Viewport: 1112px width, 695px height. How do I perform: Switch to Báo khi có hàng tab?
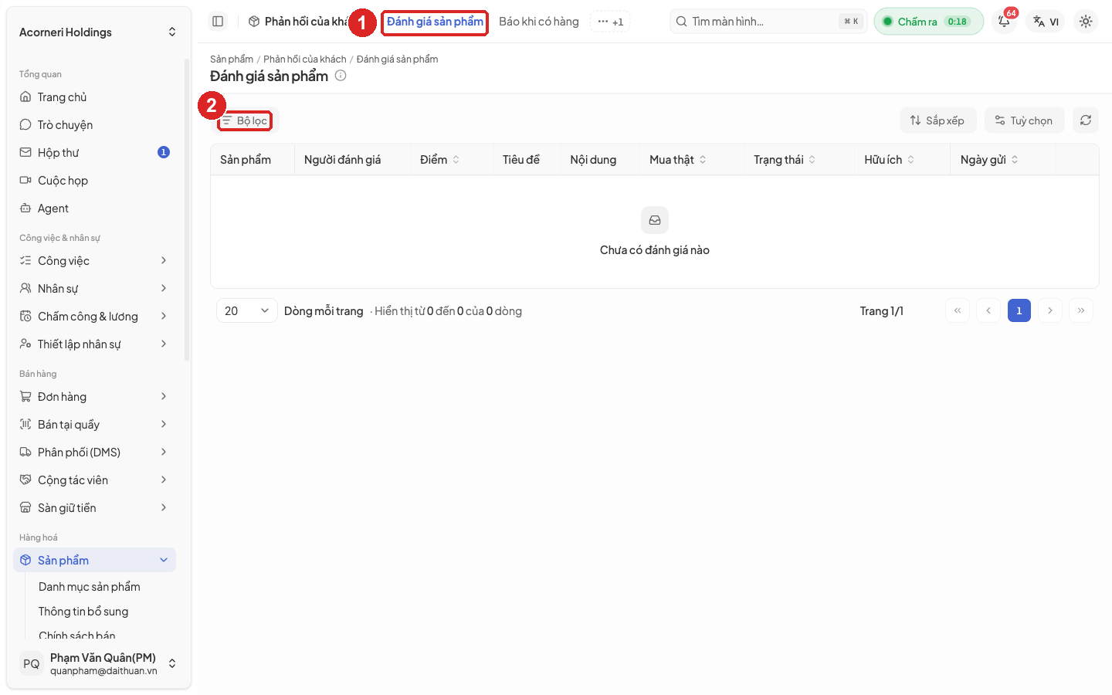pos(539,22)
